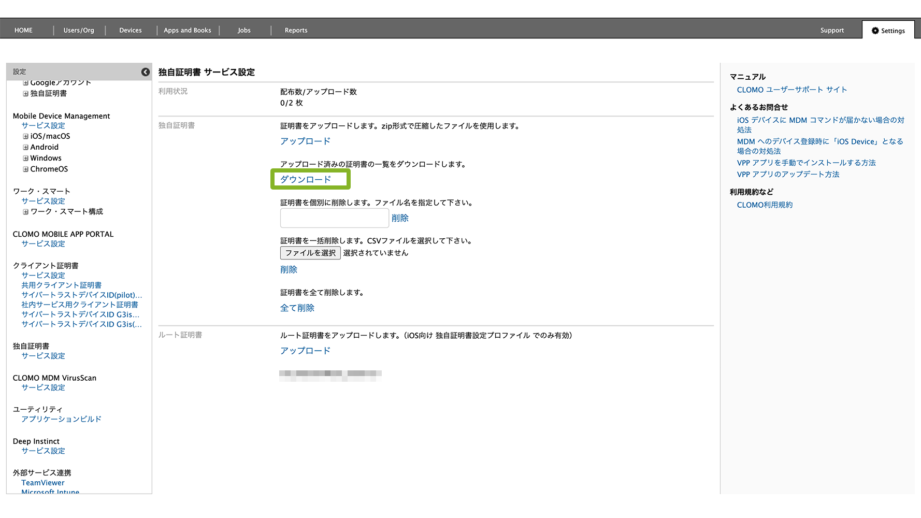Image resolution: width=921 pixels, height=518 pixels.
Task: Open Settings with the gear icon
Action: coord(888,31)
